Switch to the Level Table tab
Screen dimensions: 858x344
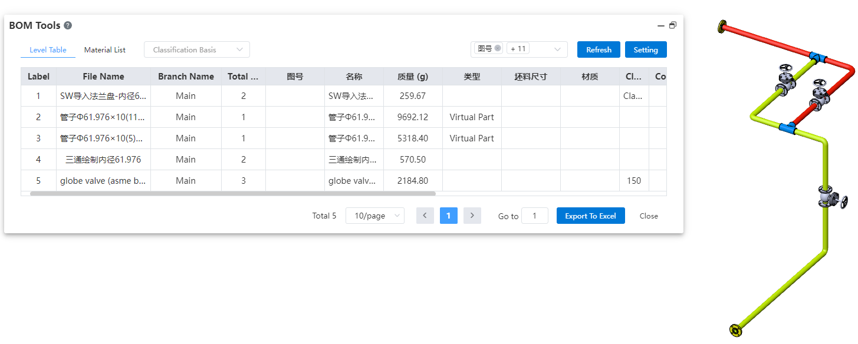pos(48,50)
